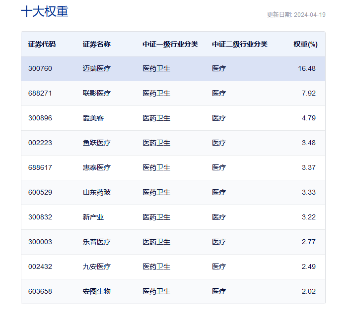The image size is (344, 315).
Task: Click the 九安医疗 name cell
Action: pyautogui.click(x=96, y=266)
